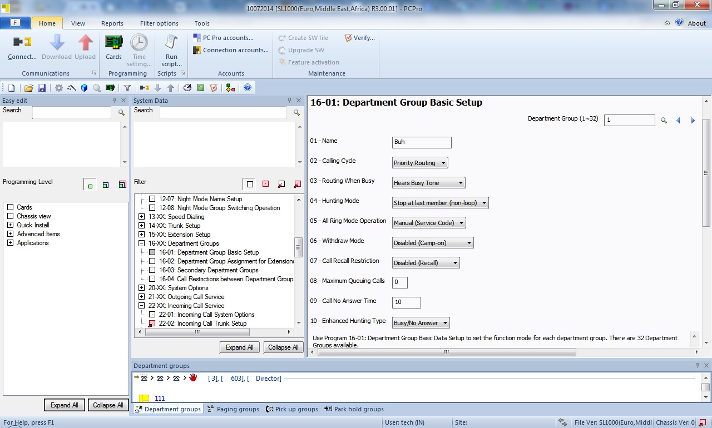
Task: Open PC Pro accounts
Action: (224, 38)
